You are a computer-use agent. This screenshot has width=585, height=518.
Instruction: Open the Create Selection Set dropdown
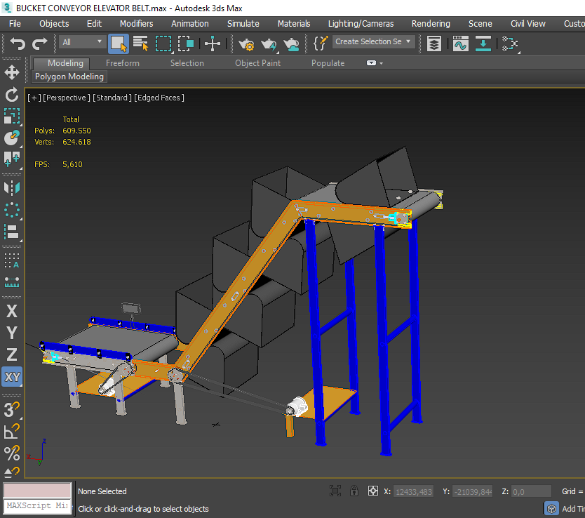(373, 42)
